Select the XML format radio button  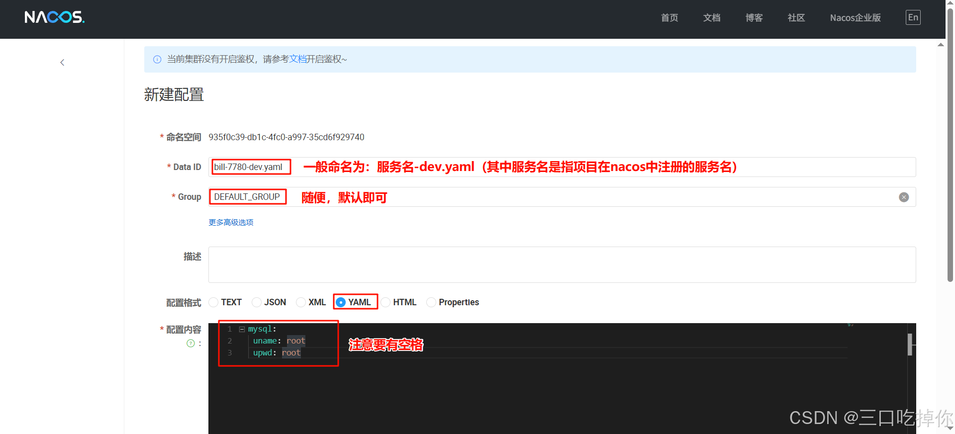301,302
